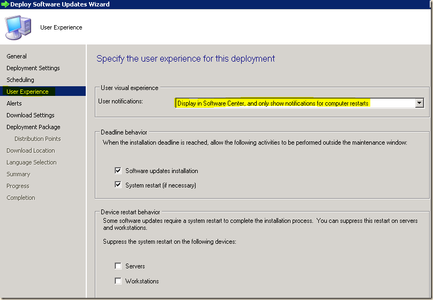Click 'When the installation deadline is reached' text
433x300 pixels.
255,142
